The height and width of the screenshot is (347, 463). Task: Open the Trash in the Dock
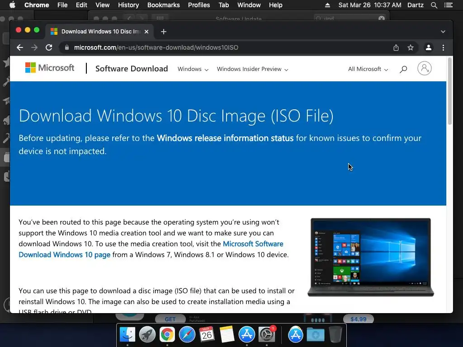pos(335,334)
